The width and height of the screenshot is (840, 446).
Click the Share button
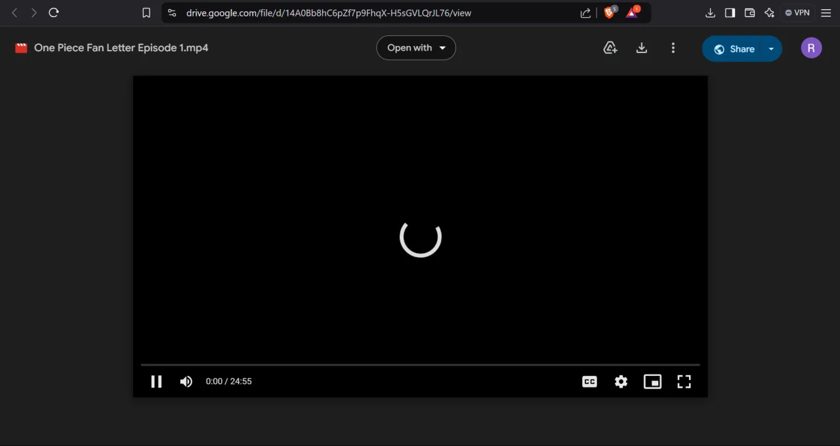(x=733, y=49)
